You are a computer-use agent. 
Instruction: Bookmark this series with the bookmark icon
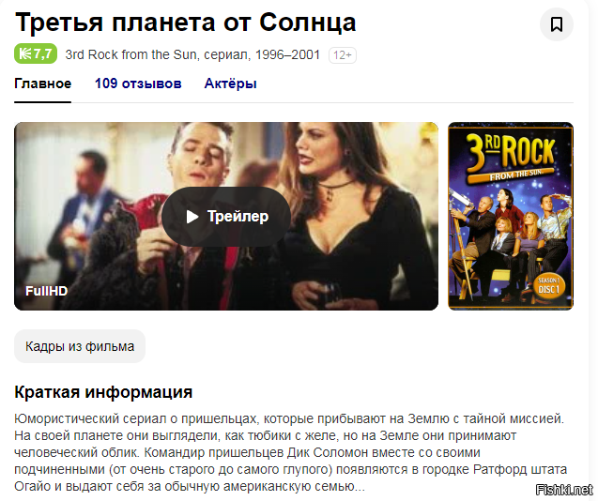pyautogui.click(x=557, y=24)
